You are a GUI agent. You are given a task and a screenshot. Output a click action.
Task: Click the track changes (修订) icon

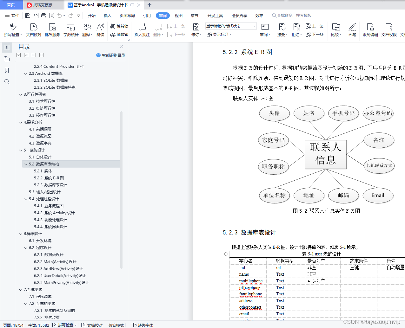(x=196, y=27)
